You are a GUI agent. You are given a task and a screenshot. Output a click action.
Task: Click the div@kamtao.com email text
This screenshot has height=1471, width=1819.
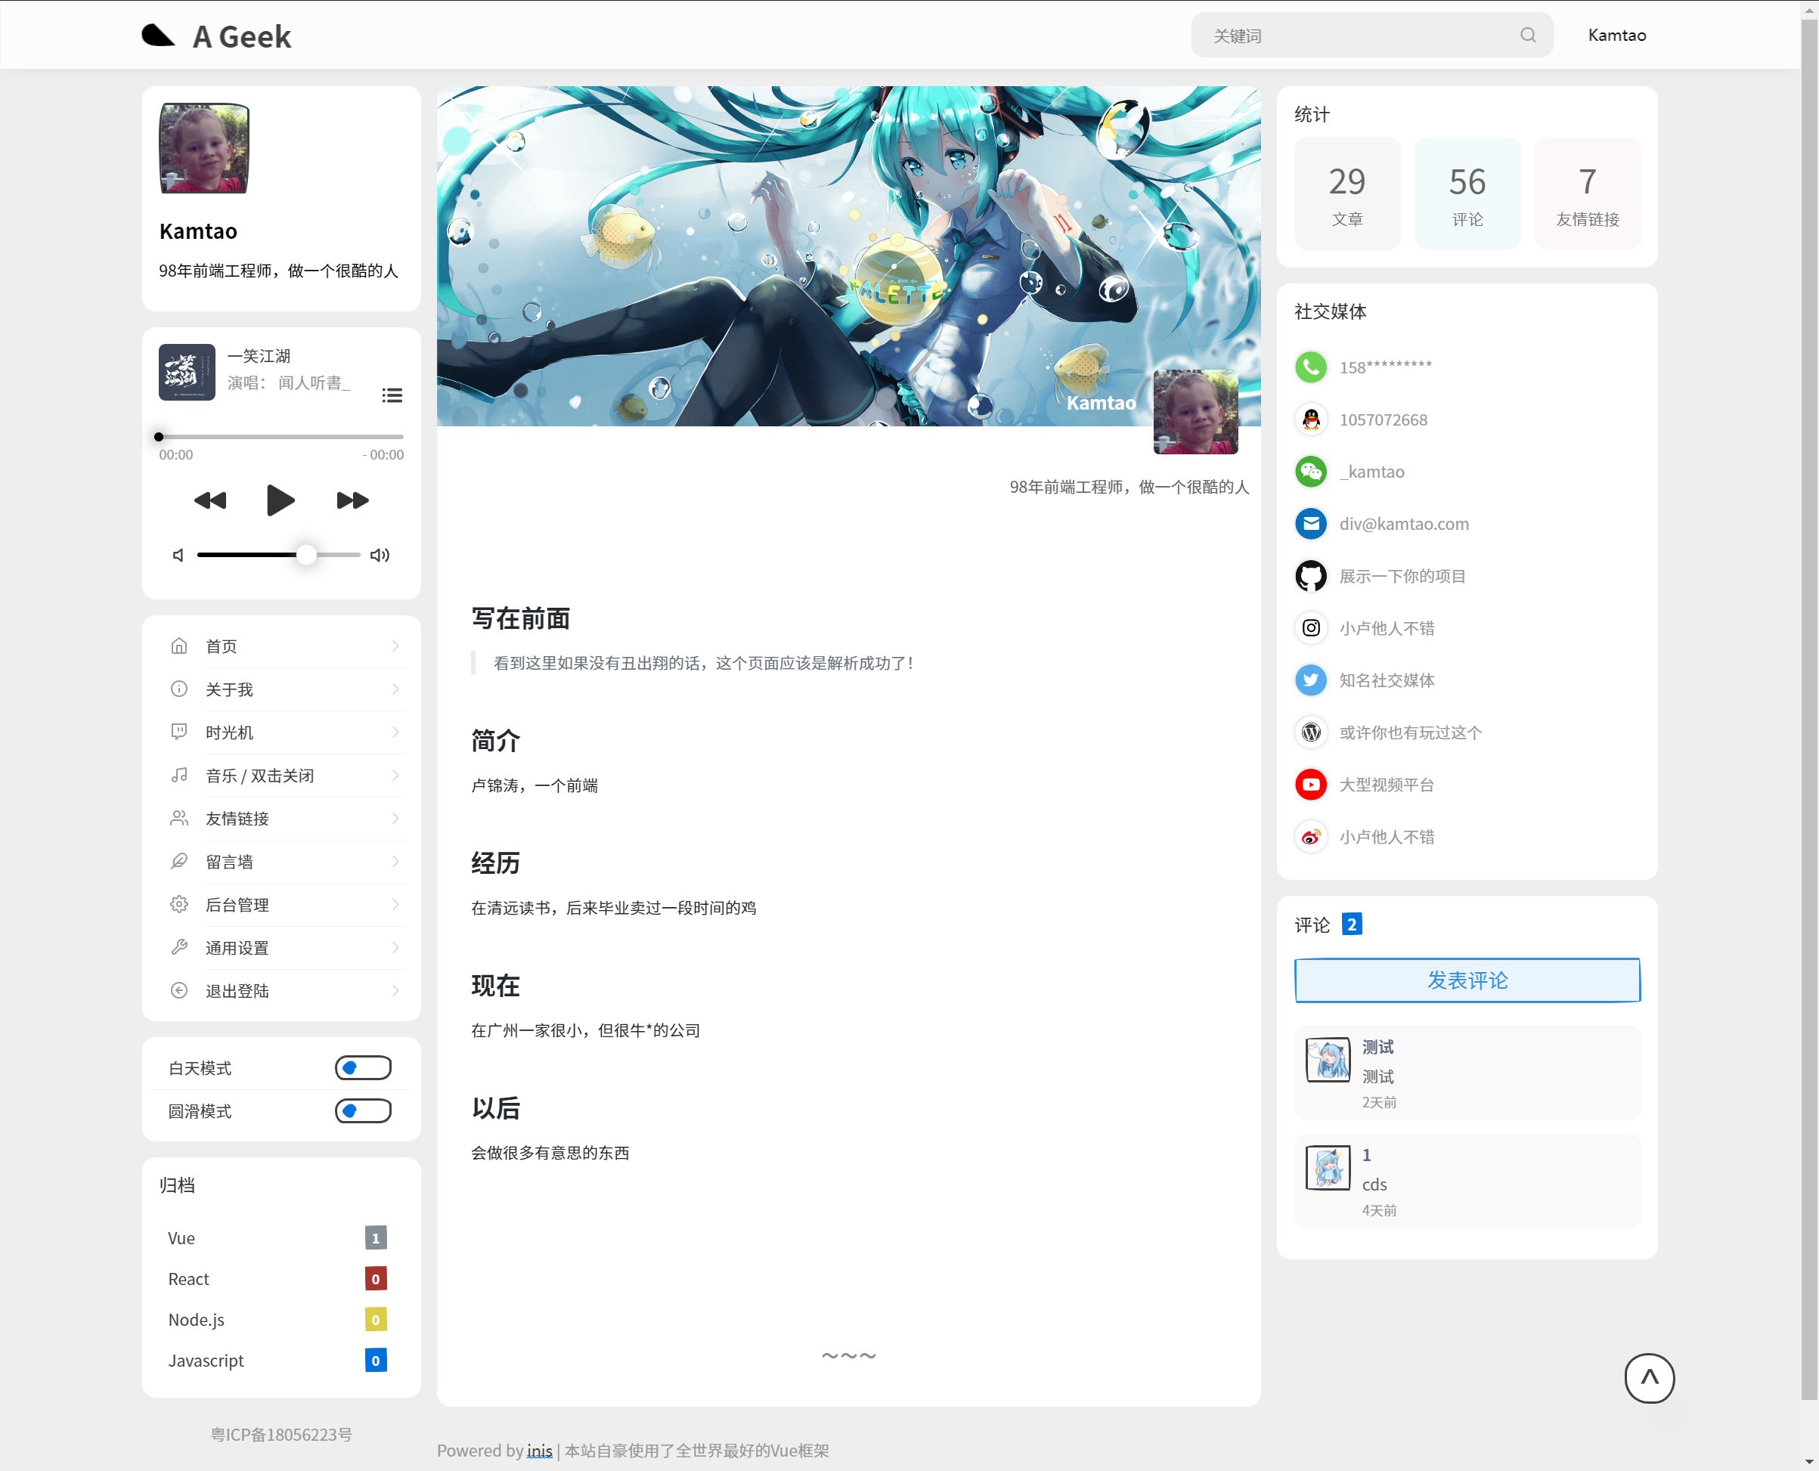pos(1404,524)
